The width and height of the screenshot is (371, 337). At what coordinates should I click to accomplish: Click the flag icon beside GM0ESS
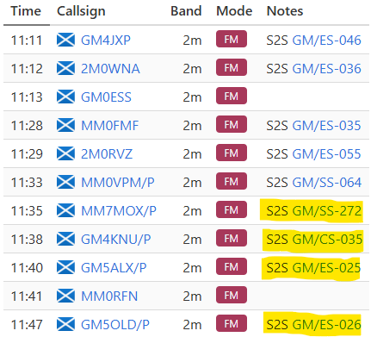tap(65, 97)
